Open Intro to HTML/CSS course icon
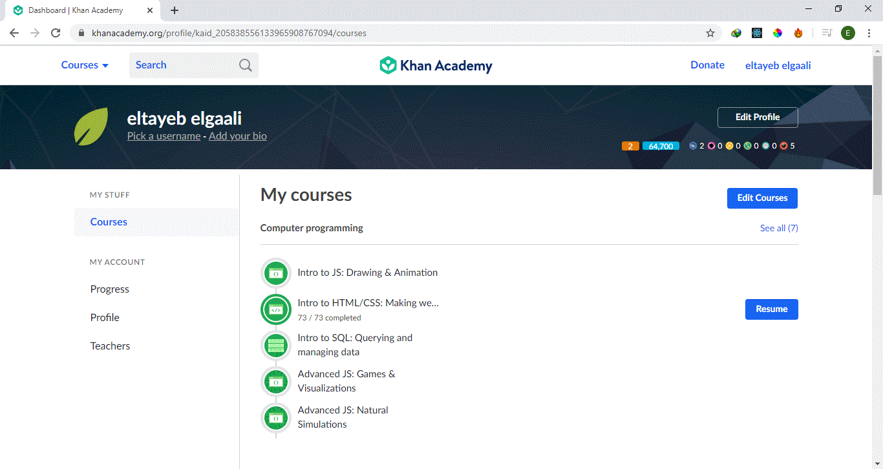Screen dimensions: 883x469 click(276, 309)
